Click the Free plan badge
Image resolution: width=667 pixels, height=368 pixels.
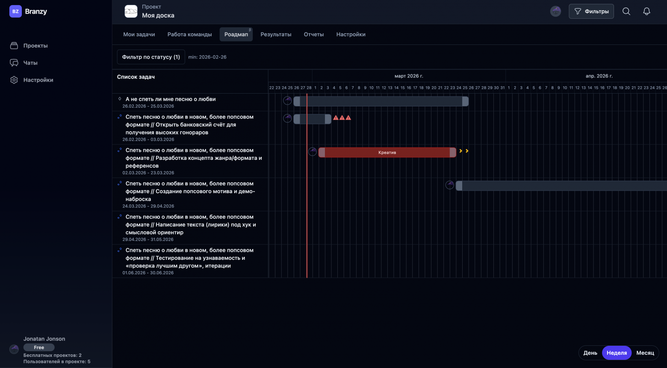click(x=39, y=347)
